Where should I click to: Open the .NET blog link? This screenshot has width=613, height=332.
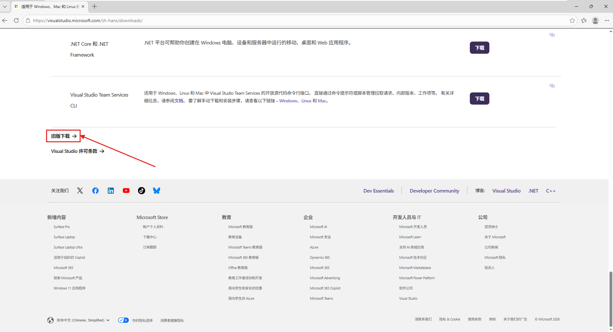pyautogui.click(x=533, y=191)
